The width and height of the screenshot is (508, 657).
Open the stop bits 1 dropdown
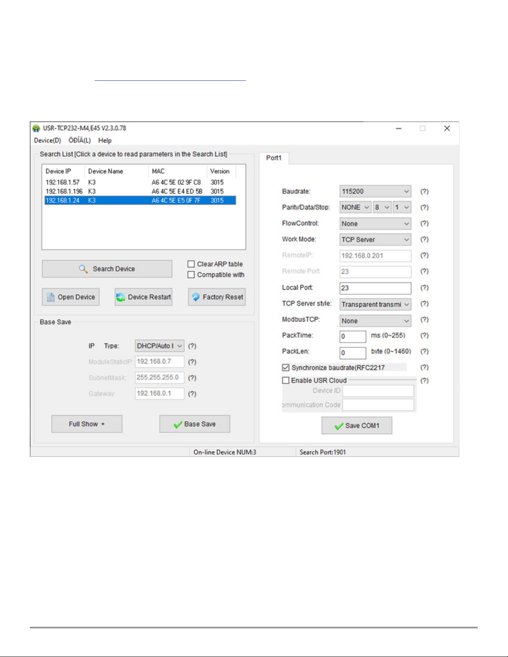click(x=402, y=207)
